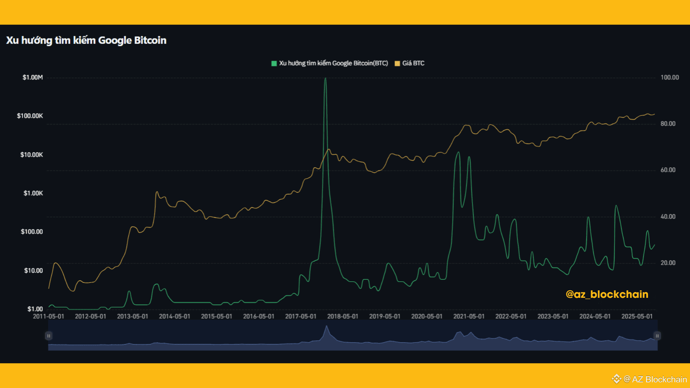Click the left range slider pause-style handle

[x=49, y=336]
